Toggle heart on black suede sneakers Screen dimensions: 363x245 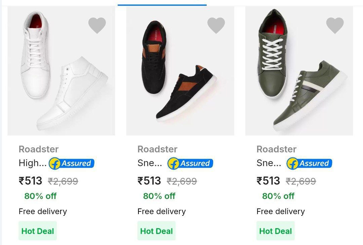click(216, 26)
